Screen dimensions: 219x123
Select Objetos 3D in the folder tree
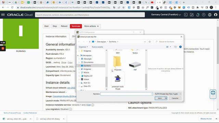tap(88, 76)
